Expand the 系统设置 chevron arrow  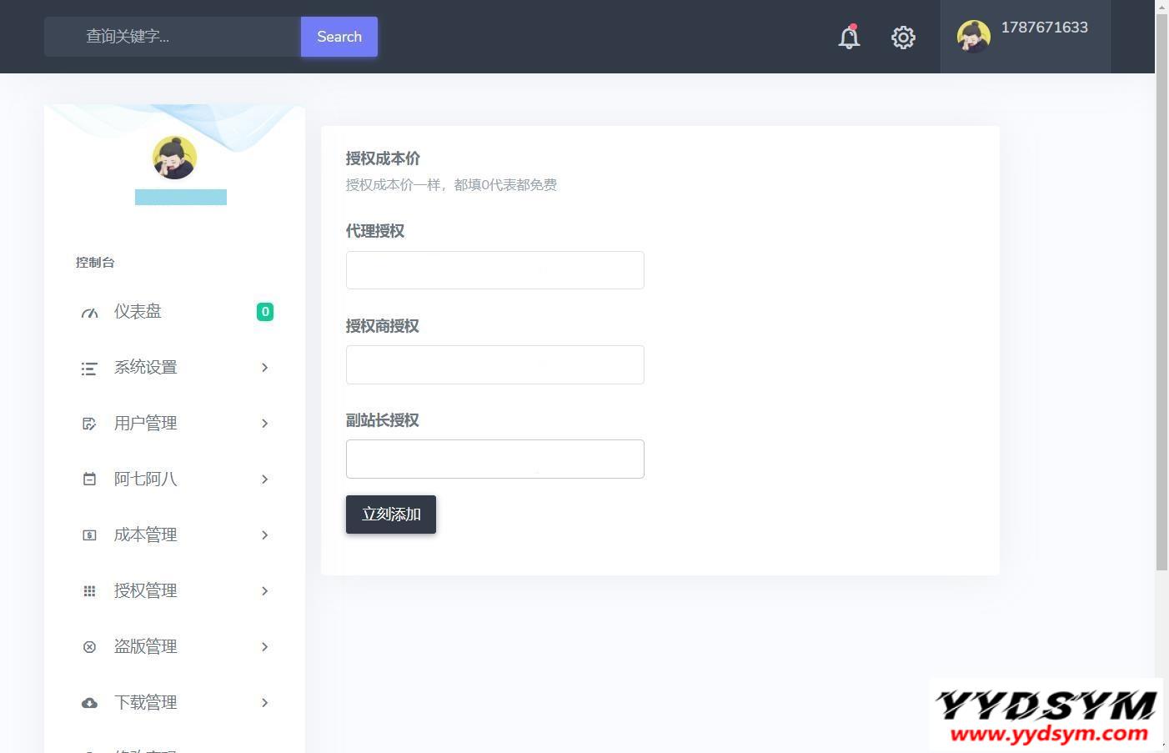[x=264, y=368]
